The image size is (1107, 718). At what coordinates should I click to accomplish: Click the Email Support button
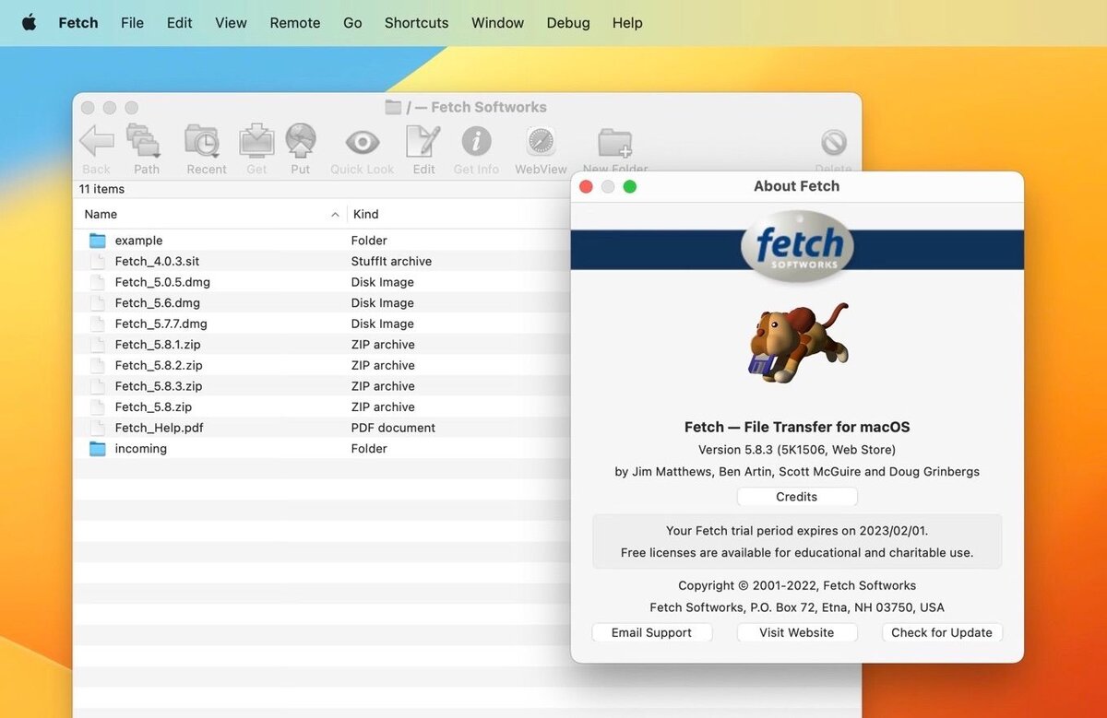pos(651,632)
